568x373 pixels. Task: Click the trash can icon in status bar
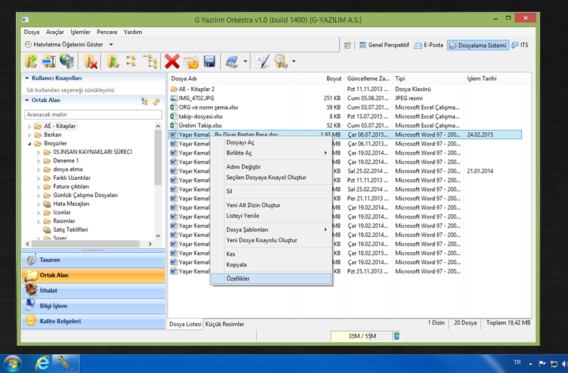coord(397,336)
